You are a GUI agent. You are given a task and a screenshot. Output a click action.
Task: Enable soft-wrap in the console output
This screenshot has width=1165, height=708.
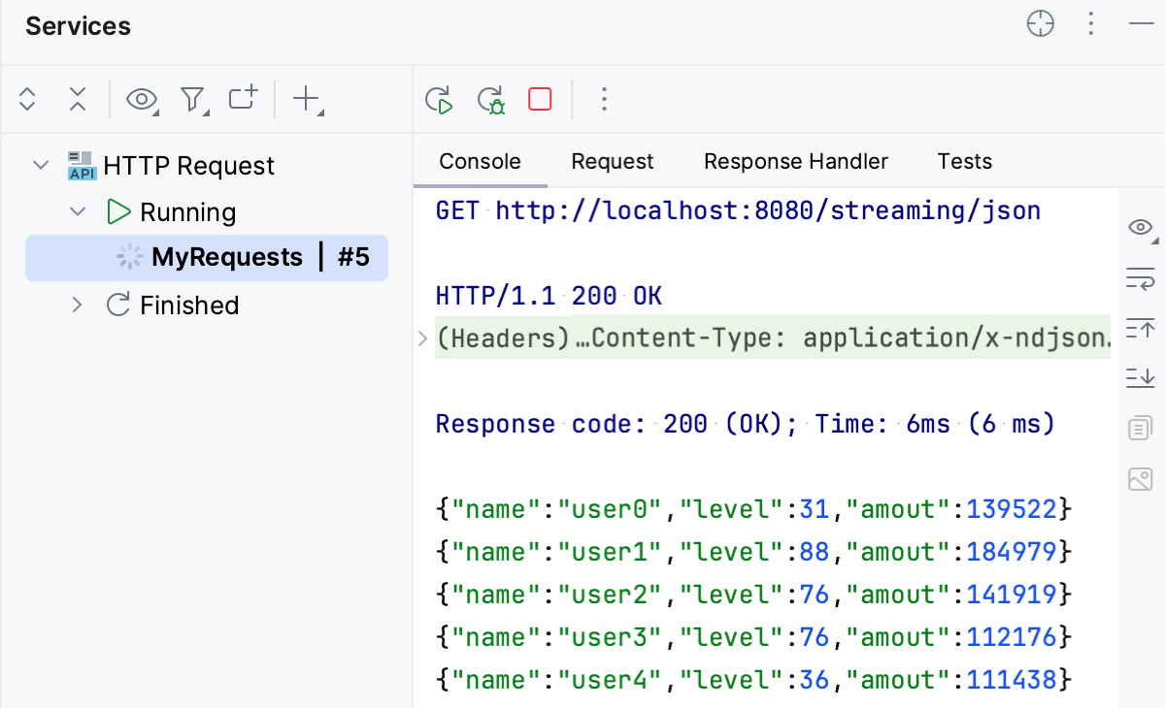click(1140, 278)
